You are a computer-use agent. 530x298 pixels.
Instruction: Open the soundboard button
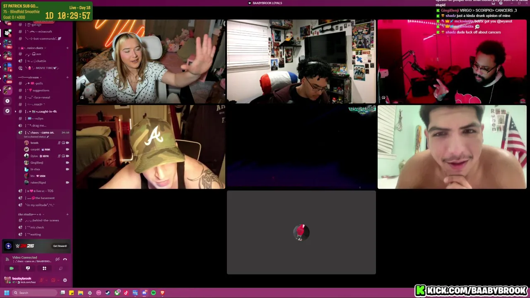click(x=61, y=268)
